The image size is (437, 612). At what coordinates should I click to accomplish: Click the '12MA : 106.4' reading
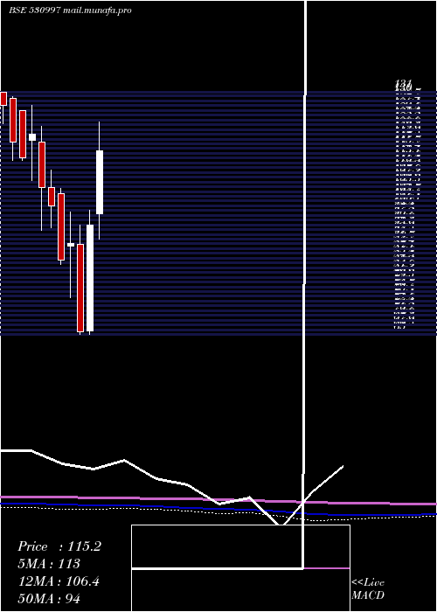point(59,581)
